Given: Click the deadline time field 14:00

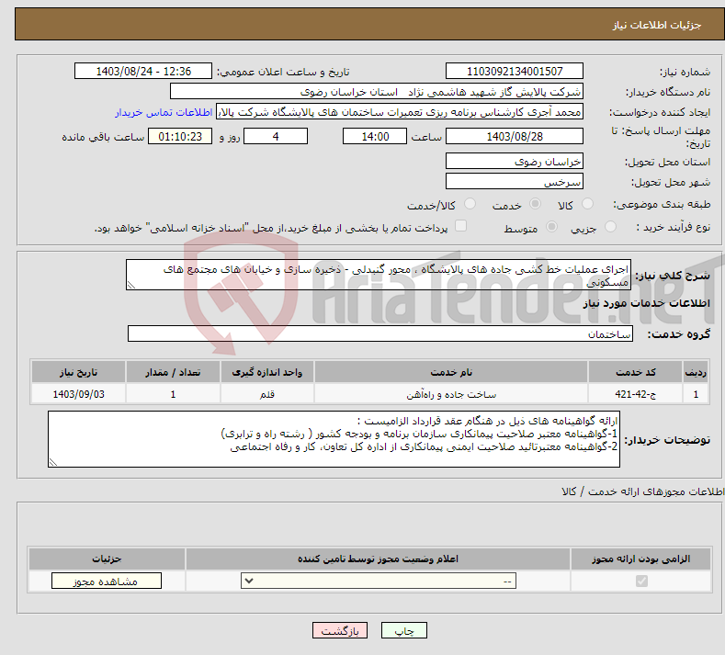Looking at the screenshot, I should coord(375,136).
